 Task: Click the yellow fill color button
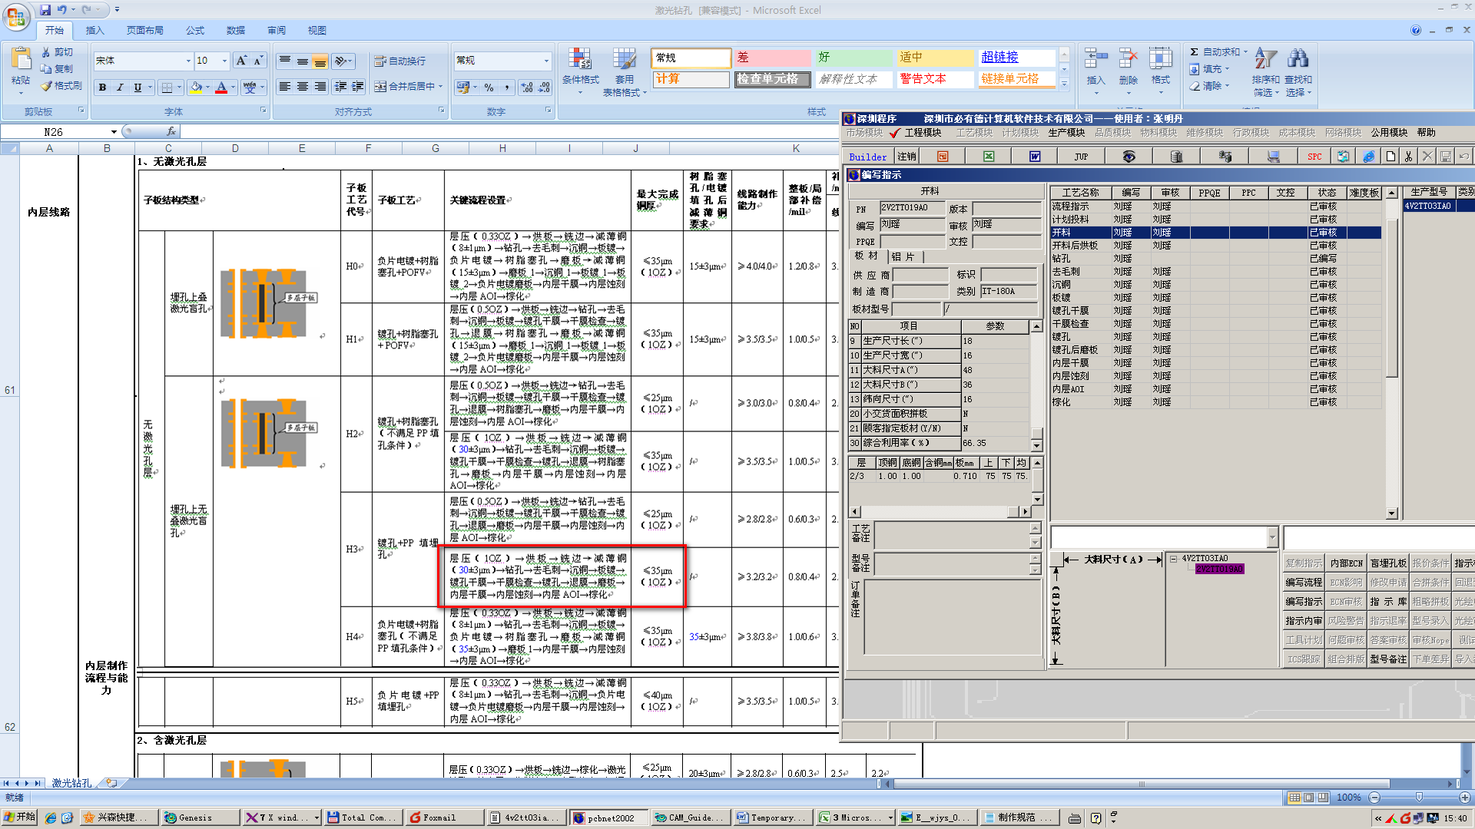click(196, 88)
